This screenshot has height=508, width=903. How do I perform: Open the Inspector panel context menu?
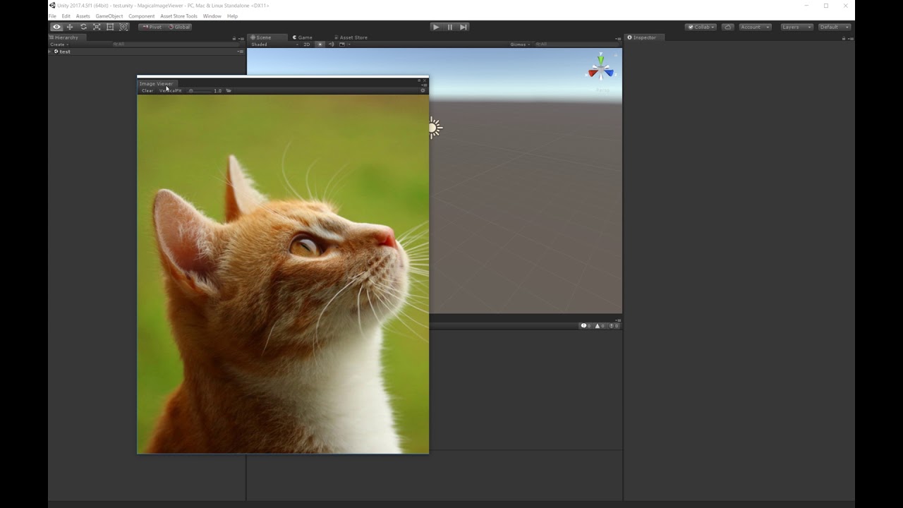point(850,38)
